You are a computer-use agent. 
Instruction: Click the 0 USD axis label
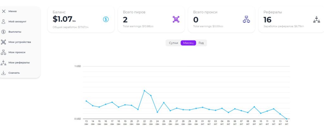[x=78, y=119]
